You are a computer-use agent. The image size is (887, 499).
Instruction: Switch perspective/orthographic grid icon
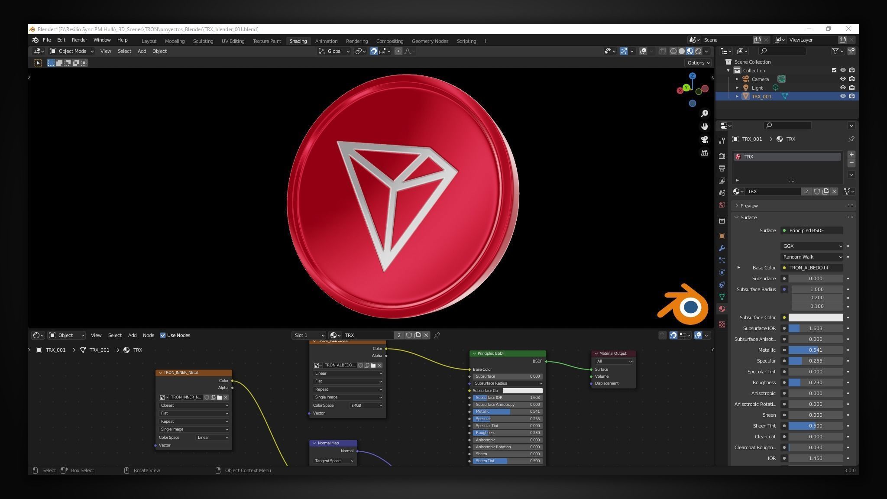(705, 153)
